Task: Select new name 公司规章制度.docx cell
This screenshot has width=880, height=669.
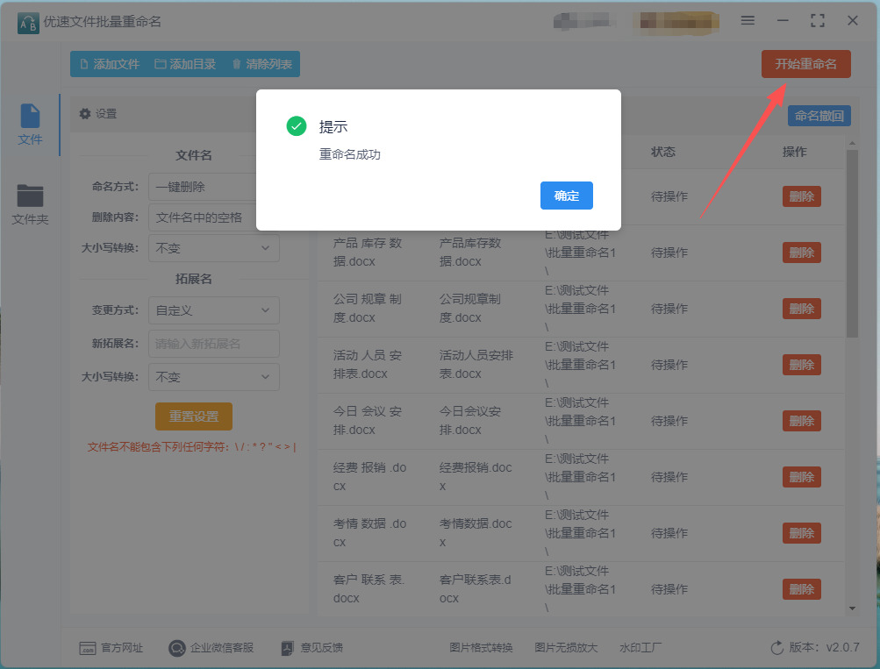Action: (x=470, y=309)
